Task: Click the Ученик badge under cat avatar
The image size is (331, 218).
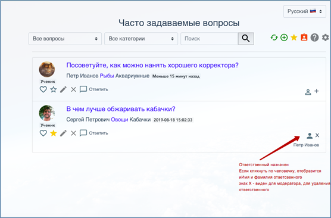Action: pos(48,82)
